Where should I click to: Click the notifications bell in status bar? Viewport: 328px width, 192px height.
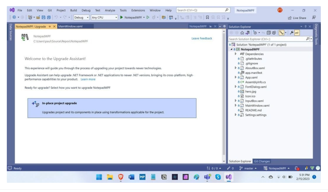[297, 168]
